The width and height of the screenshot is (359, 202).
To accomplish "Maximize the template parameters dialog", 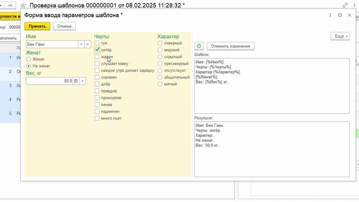I will click(x=340, y=15).
